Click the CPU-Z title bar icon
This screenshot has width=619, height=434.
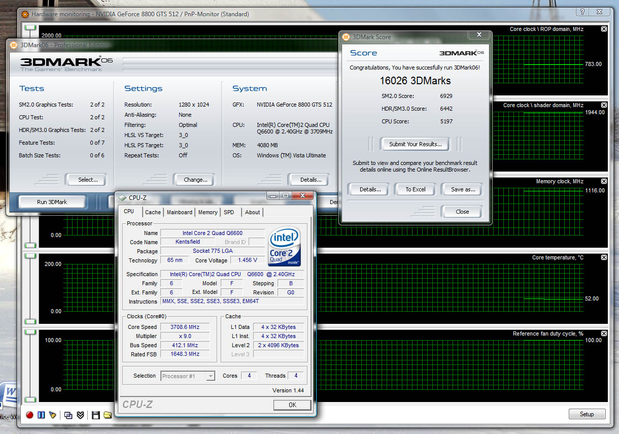click(122, 197)
